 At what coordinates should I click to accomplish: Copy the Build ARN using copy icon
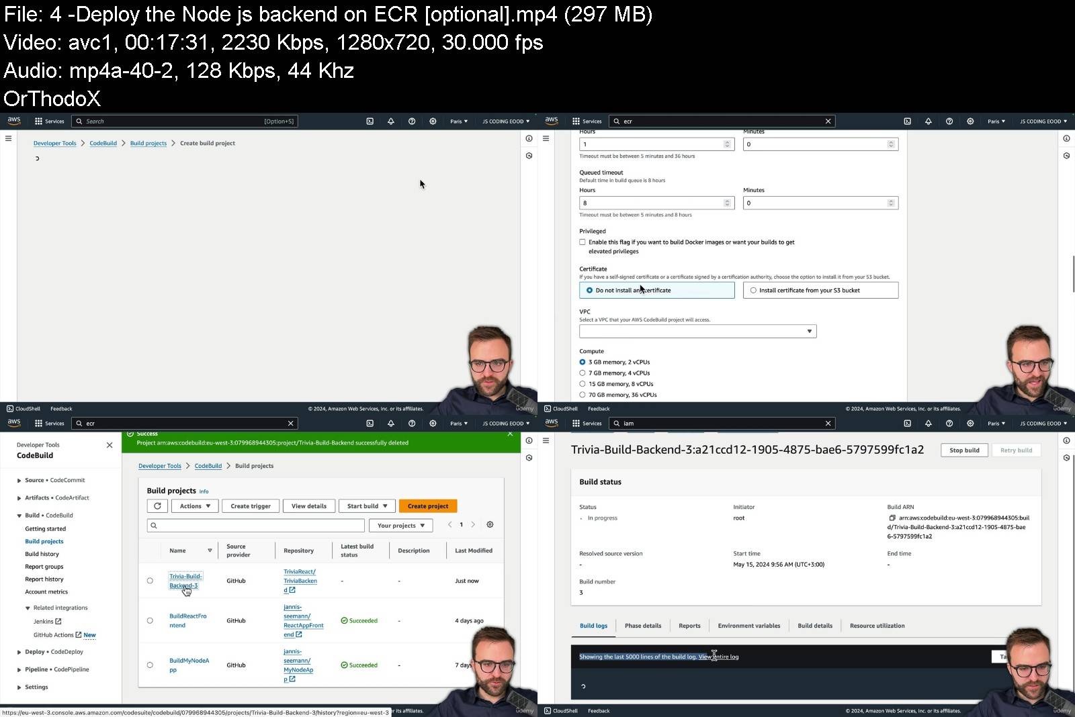click(892, 518)
